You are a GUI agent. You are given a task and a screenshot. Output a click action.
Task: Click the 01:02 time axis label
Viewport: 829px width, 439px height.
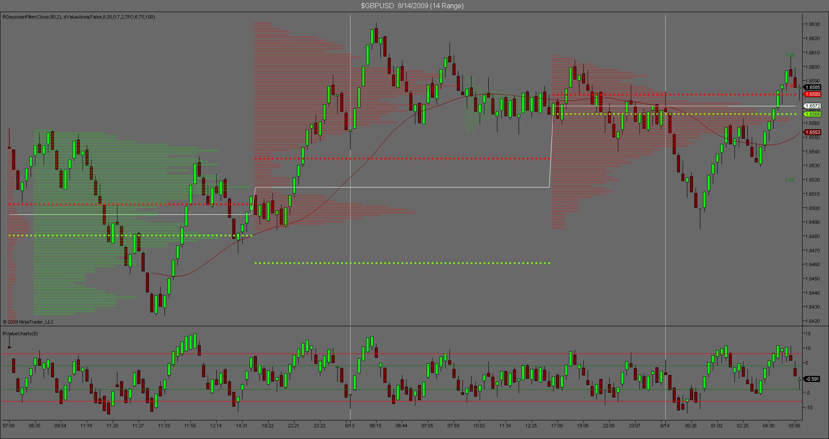[x=717, y=426]
